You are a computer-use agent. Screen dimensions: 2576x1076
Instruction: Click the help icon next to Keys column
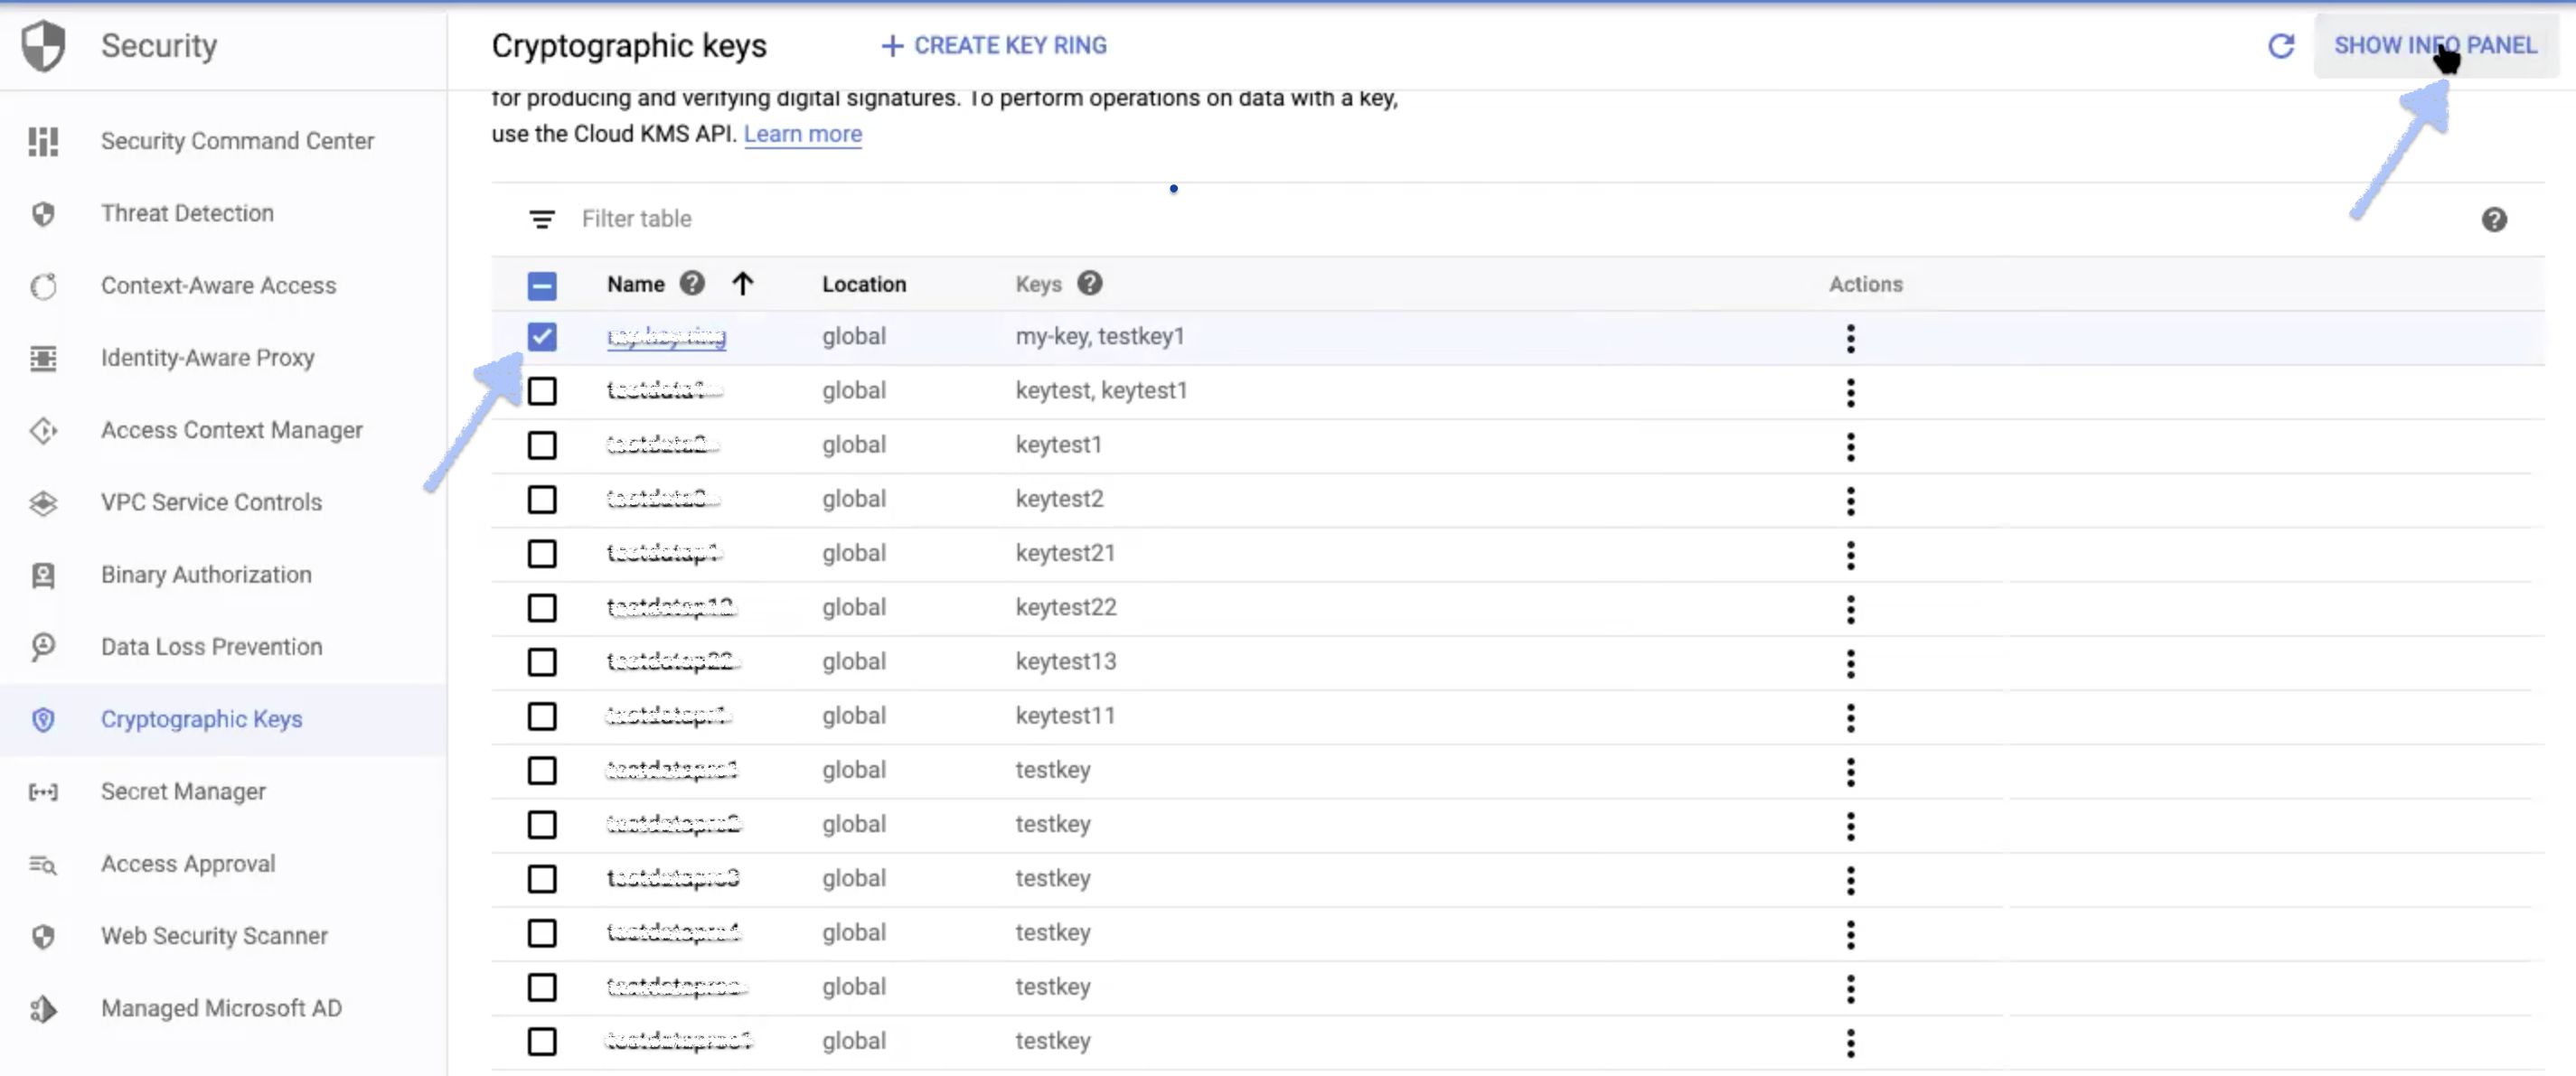1089,283
